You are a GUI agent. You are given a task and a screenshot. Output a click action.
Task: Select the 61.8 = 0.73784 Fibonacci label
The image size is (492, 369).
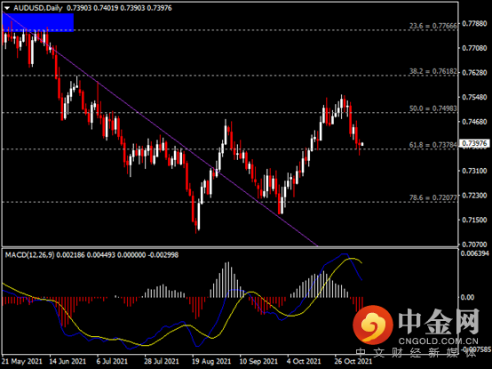[433, 145]
